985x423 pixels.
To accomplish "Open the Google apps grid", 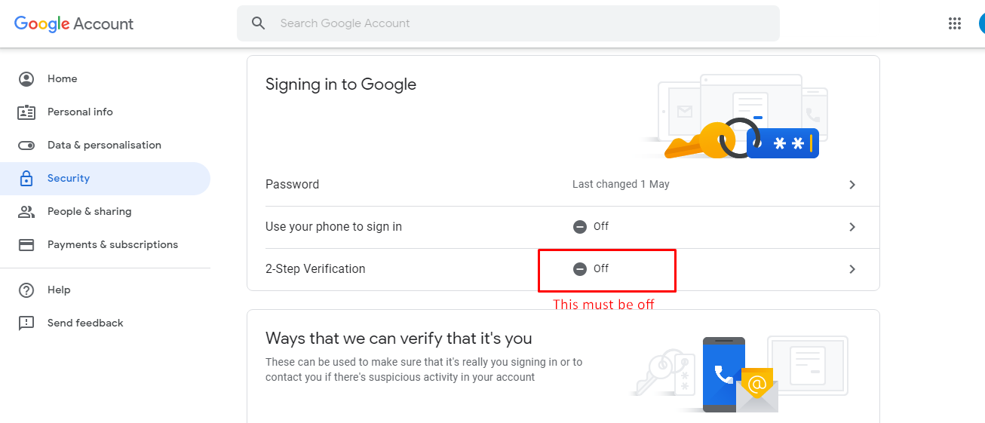I will (955, 23).
